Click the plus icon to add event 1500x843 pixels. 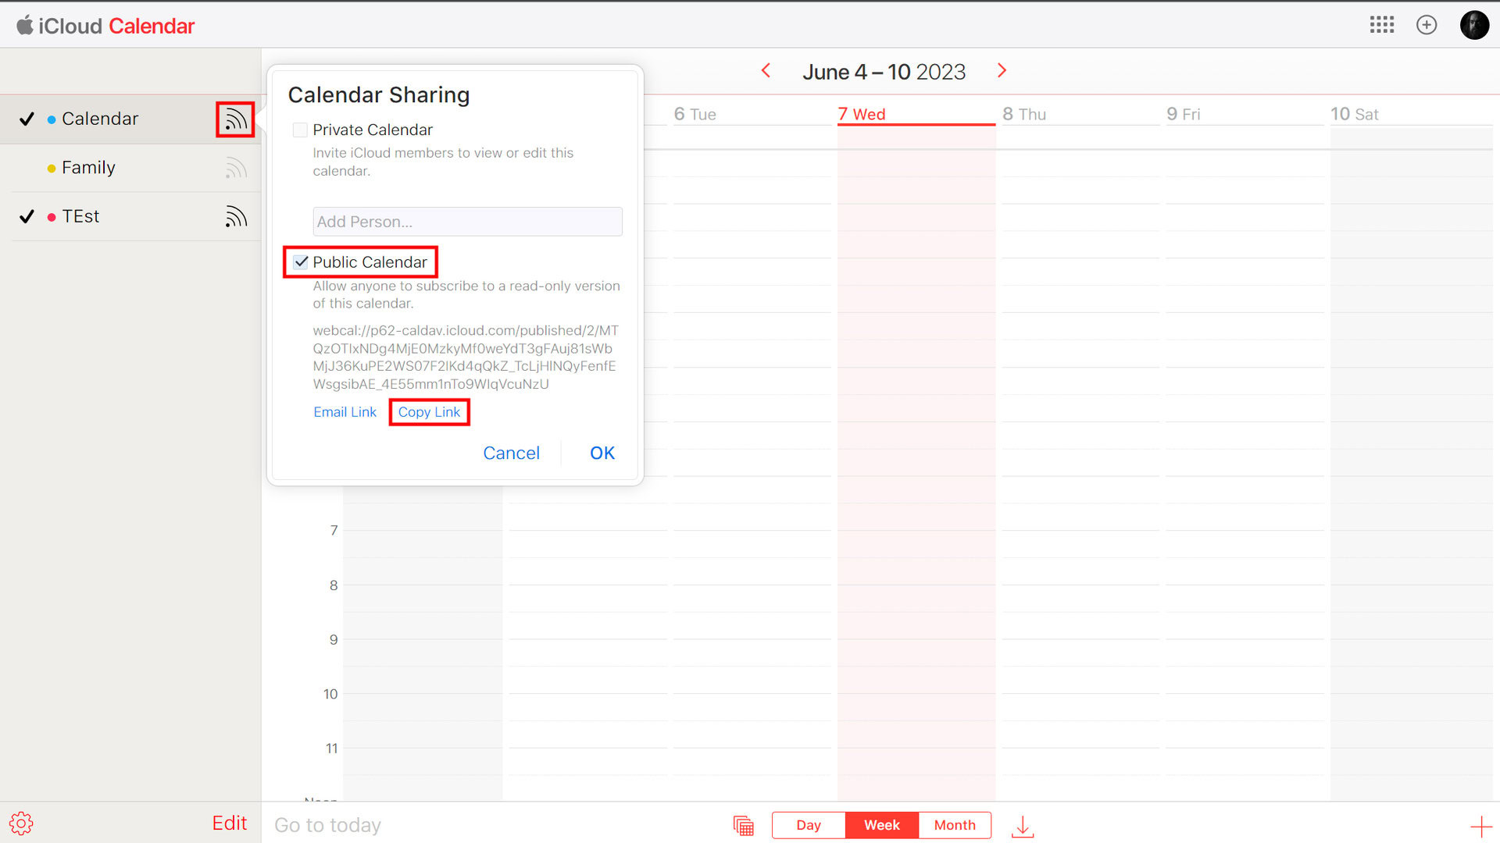coord(1480,826)
